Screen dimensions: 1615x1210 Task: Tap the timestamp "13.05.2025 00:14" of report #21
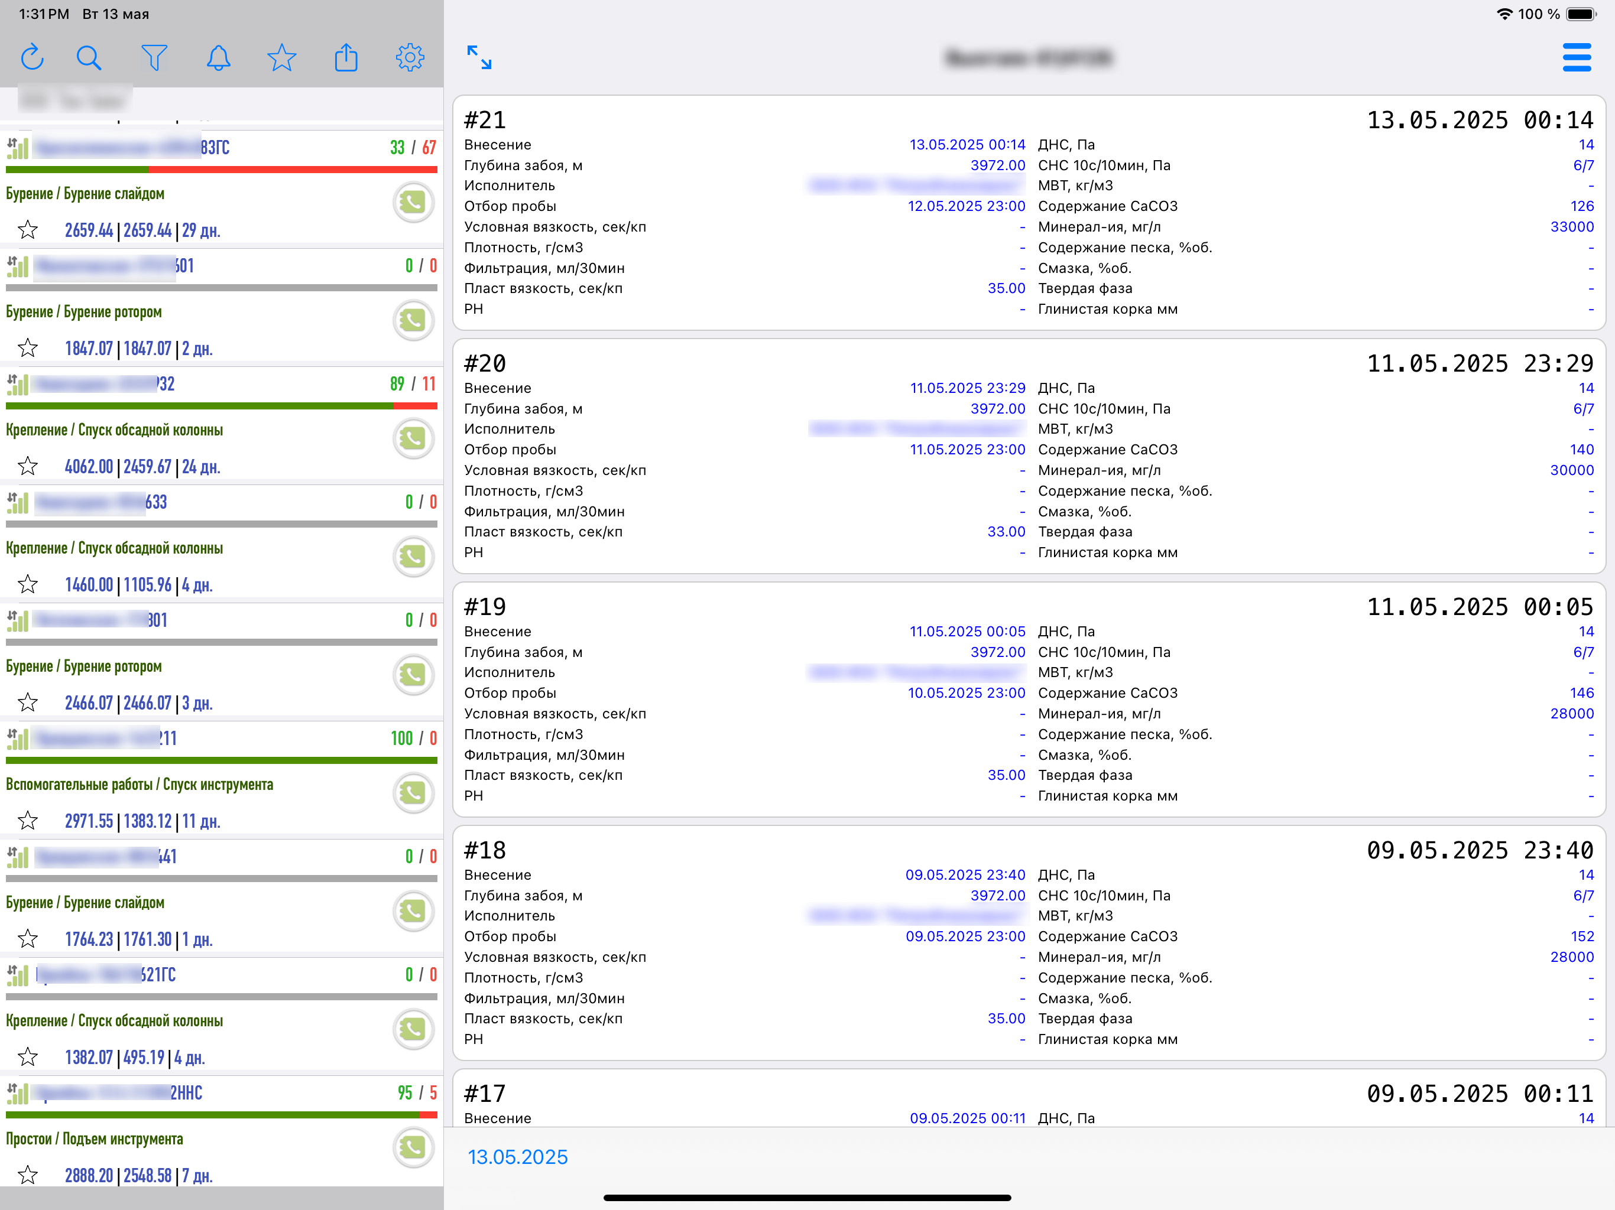point(1480,120)
